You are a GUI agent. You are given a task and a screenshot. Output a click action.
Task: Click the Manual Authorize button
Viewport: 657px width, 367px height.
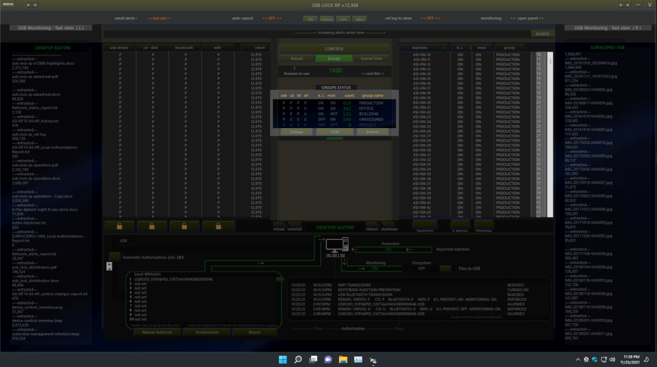157,332
